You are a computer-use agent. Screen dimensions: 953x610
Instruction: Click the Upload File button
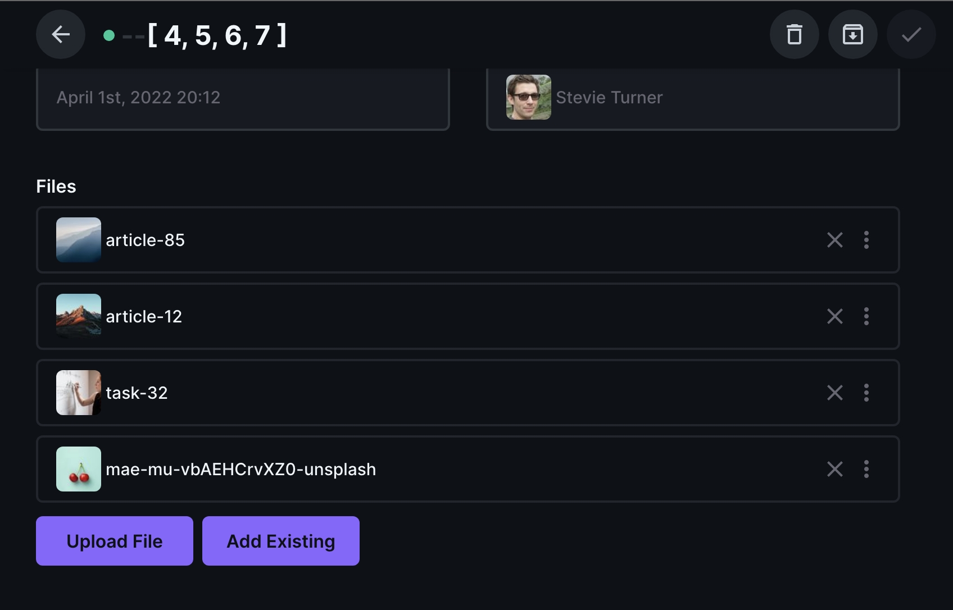pos(114,541)
